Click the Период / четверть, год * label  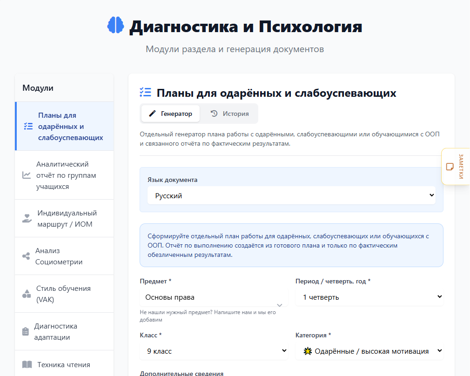point(333,281)
